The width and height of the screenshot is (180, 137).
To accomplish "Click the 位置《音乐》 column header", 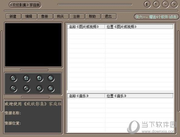I will click(139, 96).
